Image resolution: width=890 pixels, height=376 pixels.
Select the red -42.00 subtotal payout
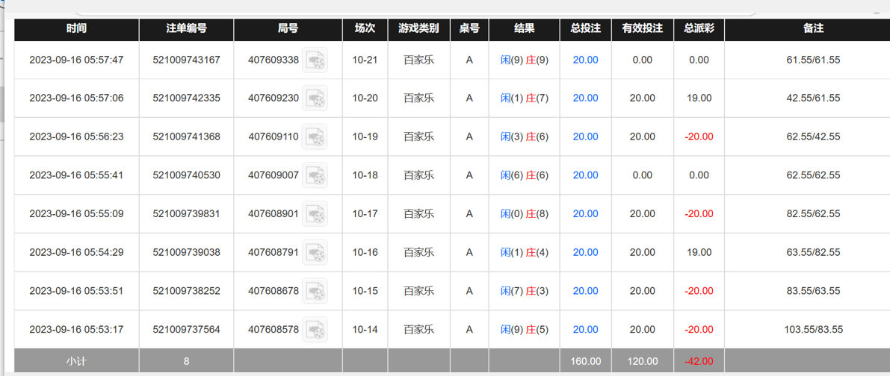[699, 362]
